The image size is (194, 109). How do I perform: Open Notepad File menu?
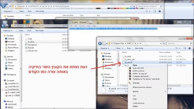[x=71, y=26]
